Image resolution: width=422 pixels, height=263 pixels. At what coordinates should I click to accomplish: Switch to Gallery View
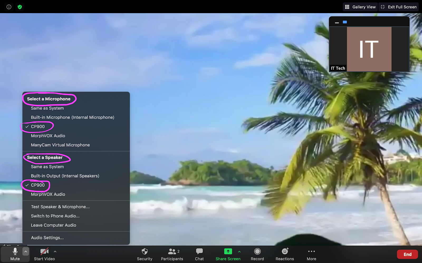pos(360,7)
